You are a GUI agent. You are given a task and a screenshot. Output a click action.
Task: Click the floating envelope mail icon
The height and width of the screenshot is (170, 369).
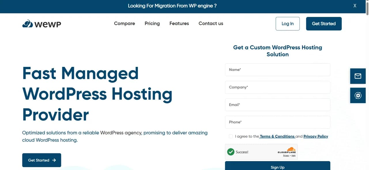coord(358,76)
